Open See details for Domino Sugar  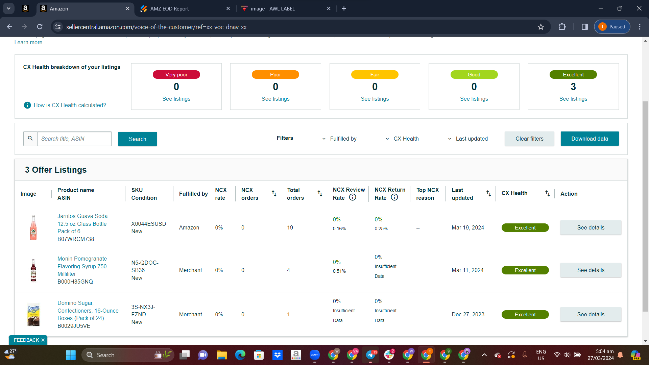[x=591, y=314]
